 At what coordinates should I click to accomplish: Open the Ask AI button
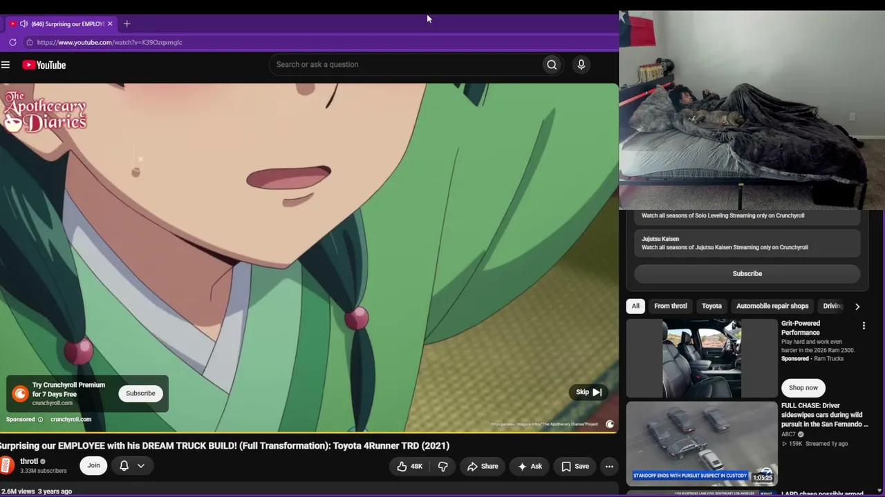click(x=530, y=467)
